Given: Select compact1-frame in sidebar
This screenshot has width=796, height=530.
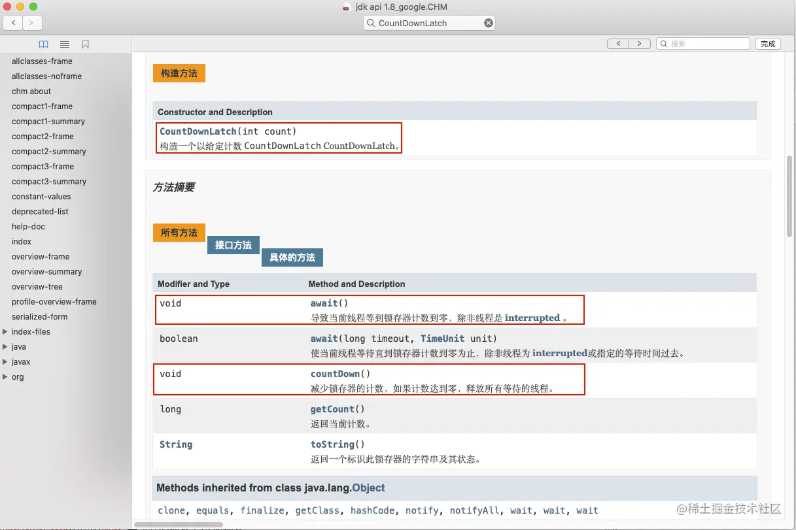Looking at the screenshot, I should (42, 107).
